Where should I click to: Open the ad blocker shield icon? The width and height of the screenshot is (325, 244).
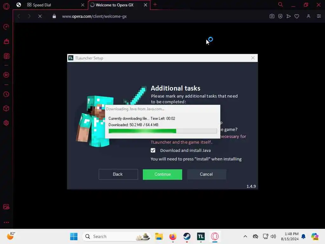tap(280, 16)
